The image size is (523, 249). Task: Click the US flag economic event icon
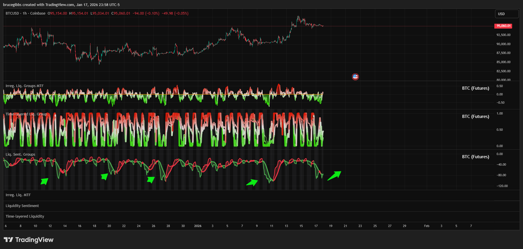click(355, 77)
